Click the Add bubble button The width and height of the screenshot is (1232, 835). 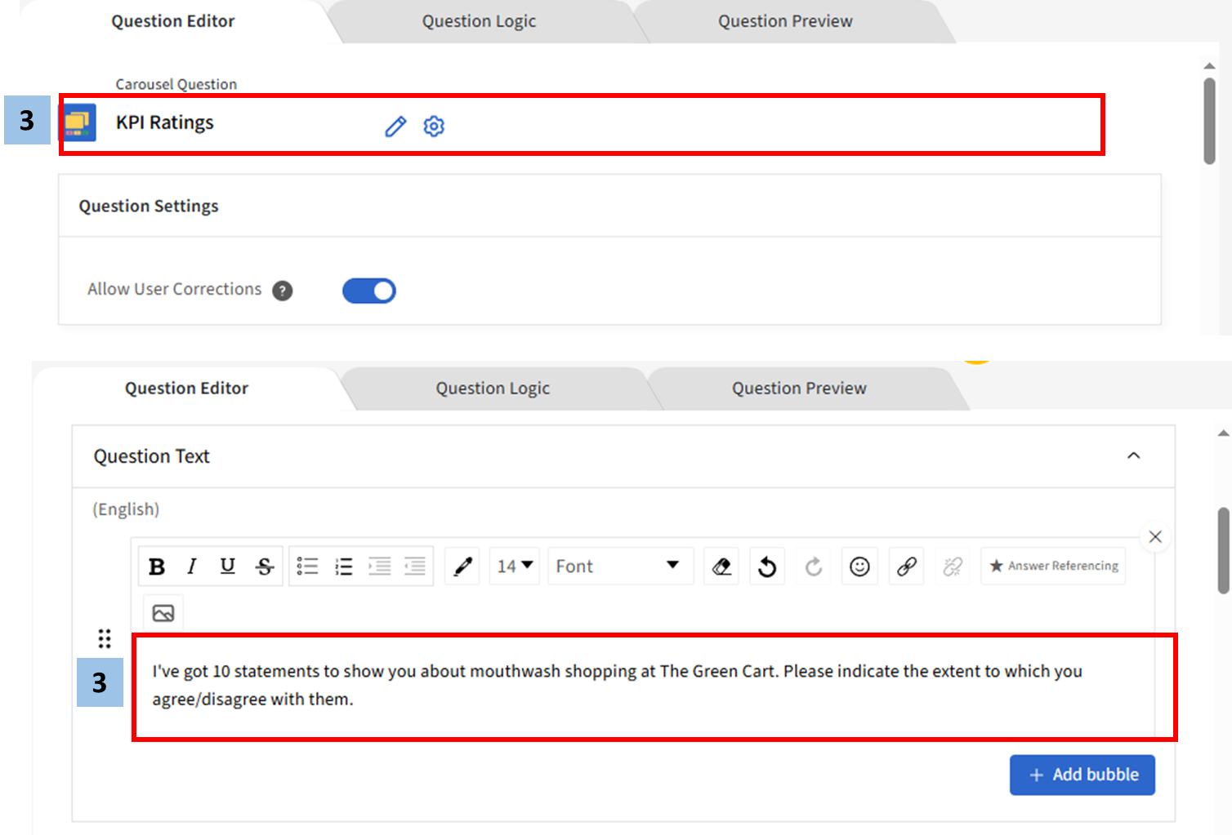(x=1082, y=775)
